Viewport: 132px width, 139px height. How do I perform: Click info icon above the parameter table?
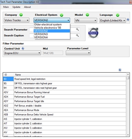click(x=120, y=70)
